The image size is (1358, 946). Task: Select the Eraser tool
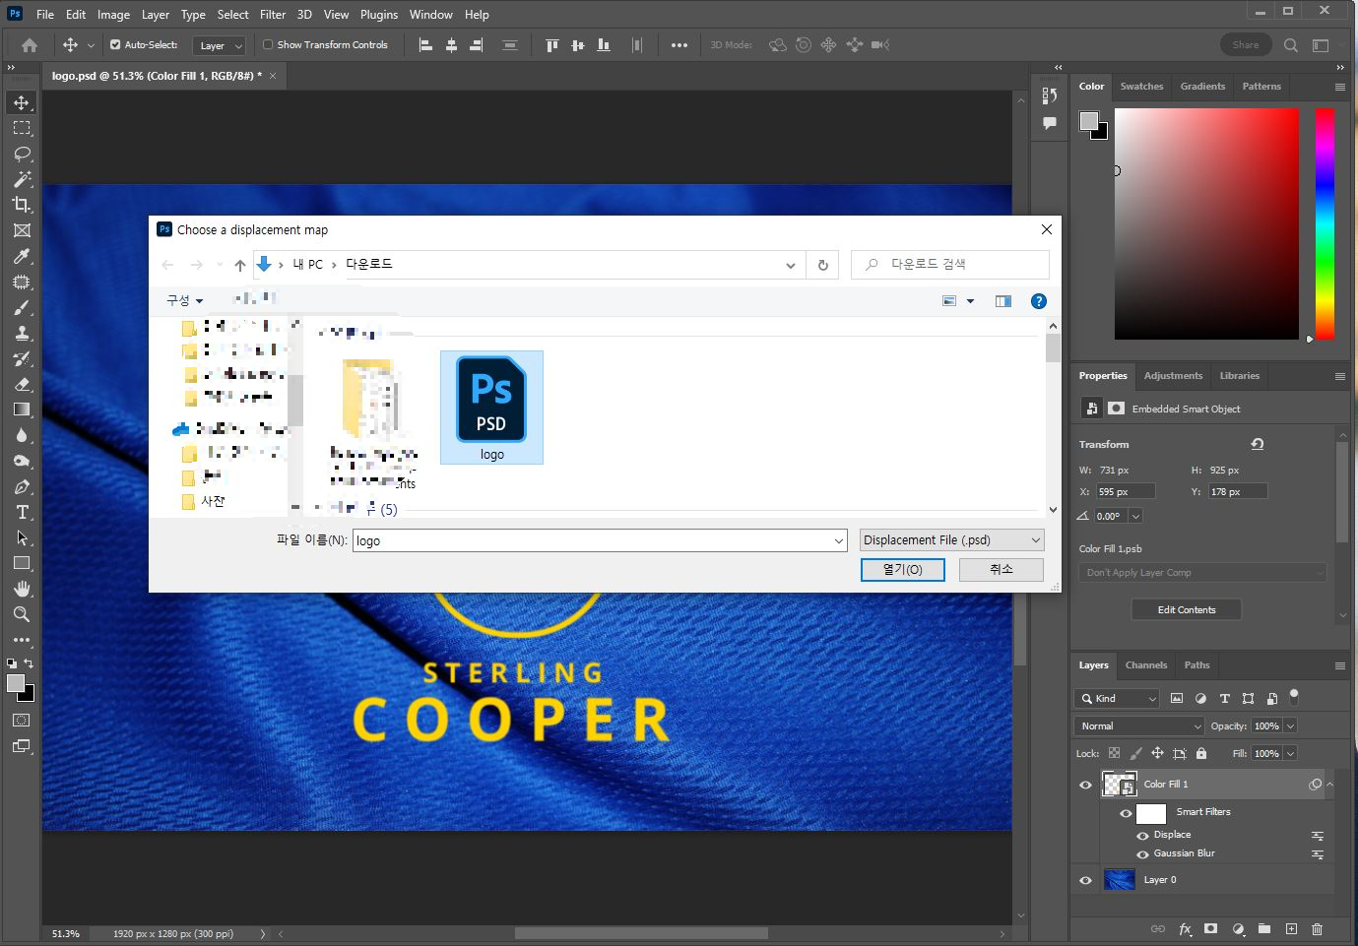click(x=22, y=384)
